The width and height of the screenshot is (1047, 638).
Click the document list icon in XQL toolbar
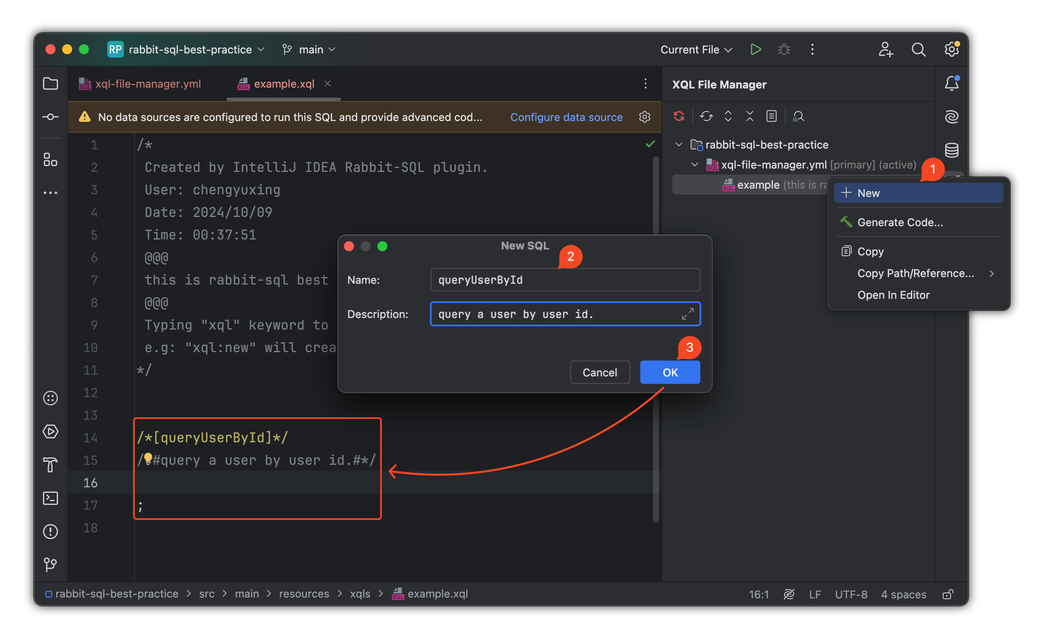tap(772, 116)
